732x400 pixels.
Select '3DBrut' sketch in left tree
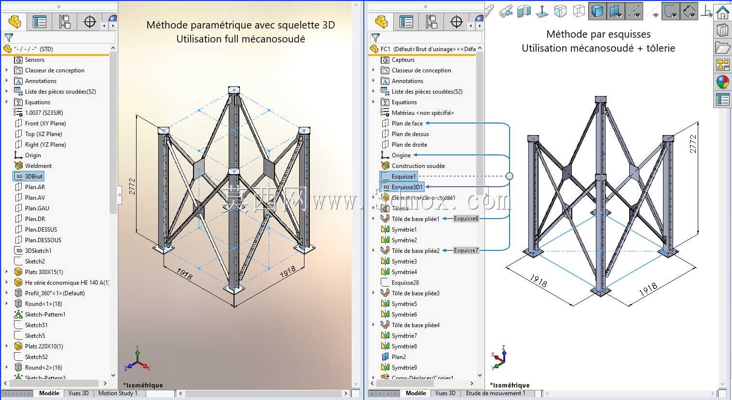click(x=28, y=177)
